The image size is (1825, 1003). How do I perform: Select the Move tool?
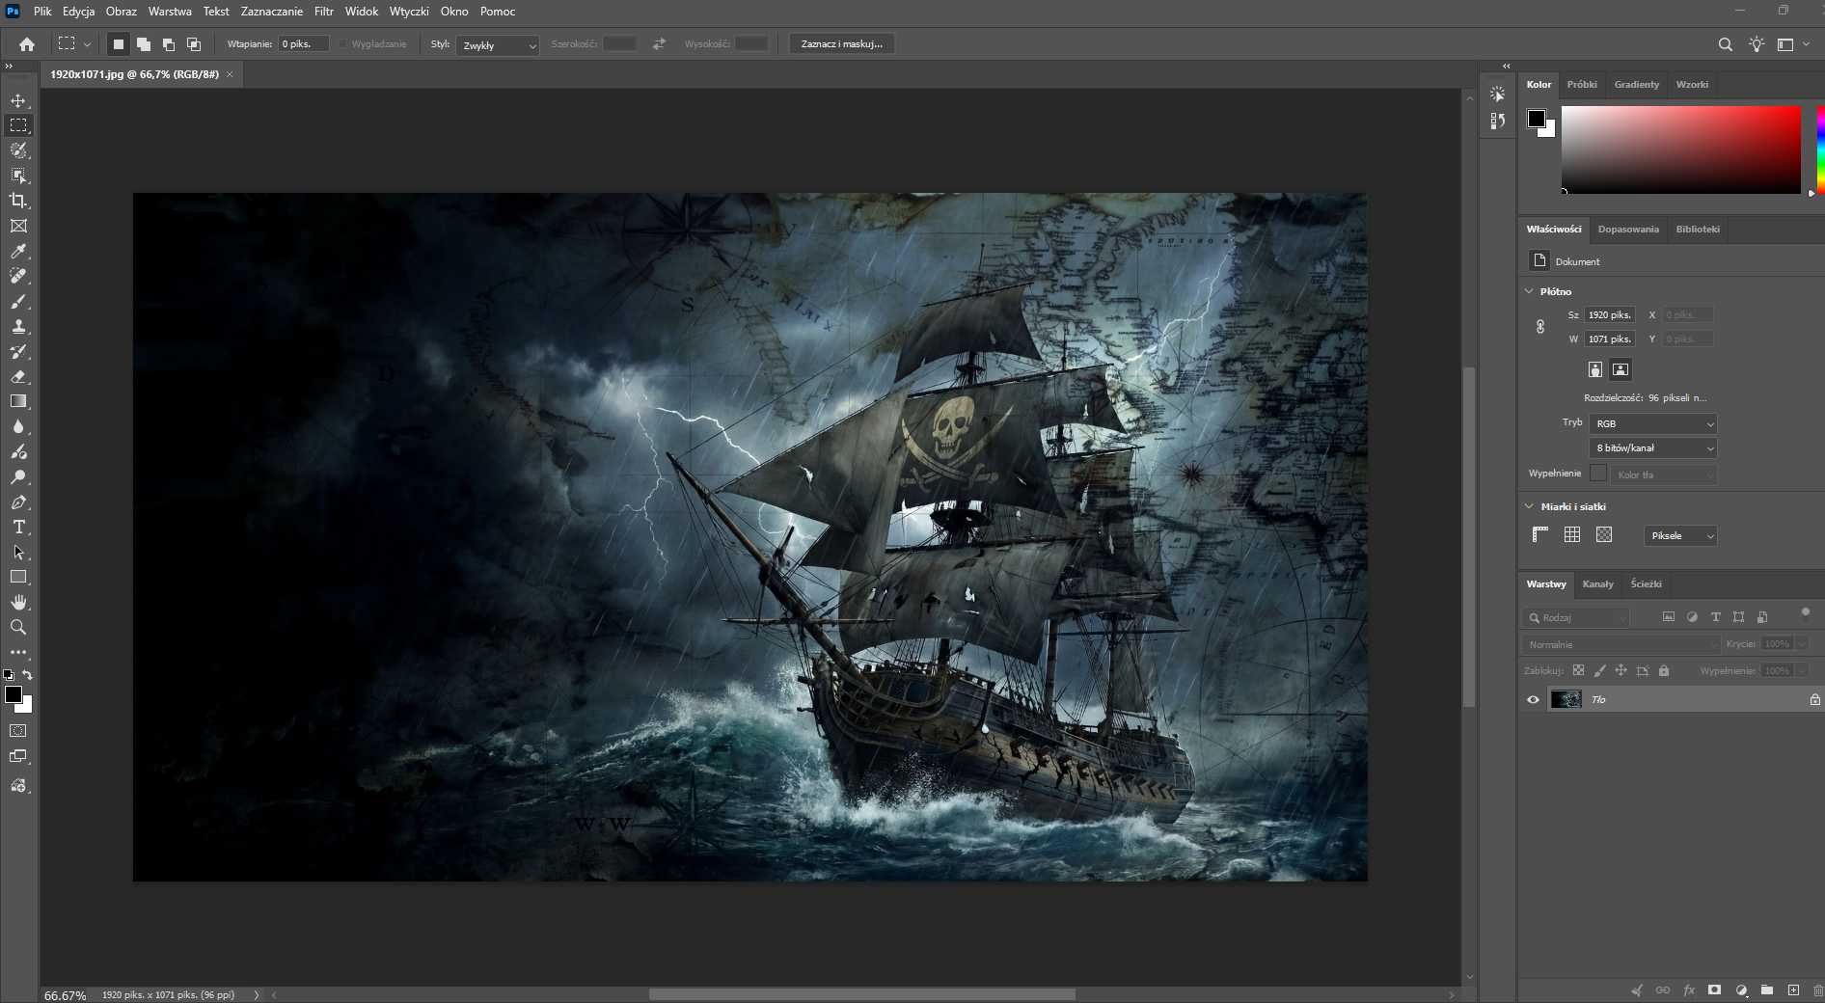point(18,100)
